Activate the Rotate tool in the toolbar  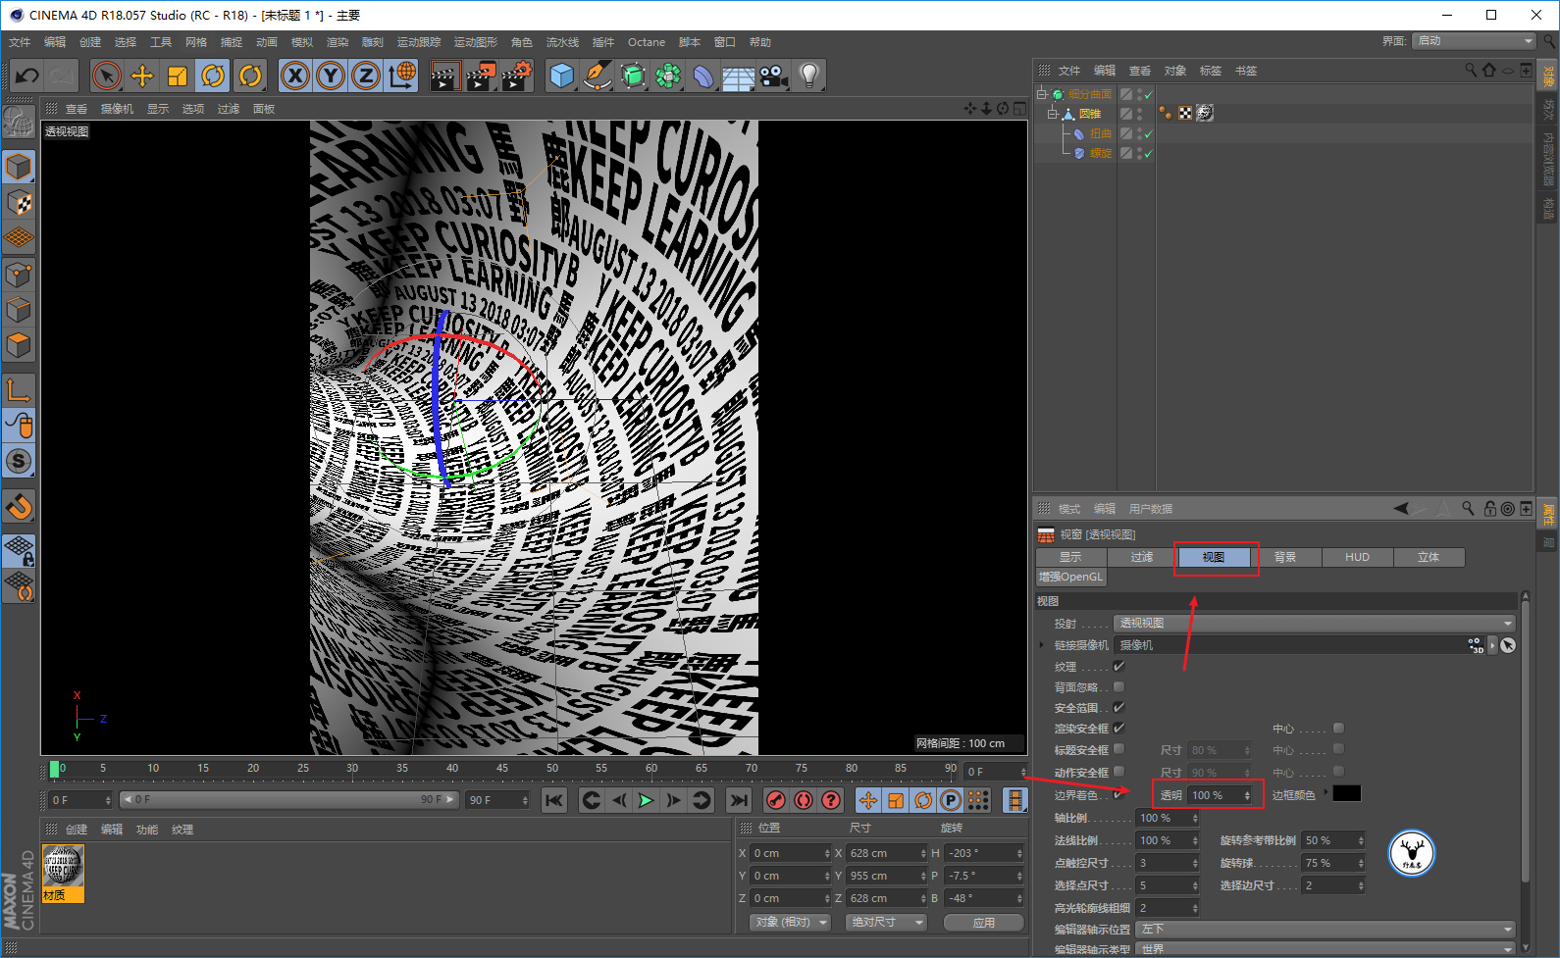[213, 76]
